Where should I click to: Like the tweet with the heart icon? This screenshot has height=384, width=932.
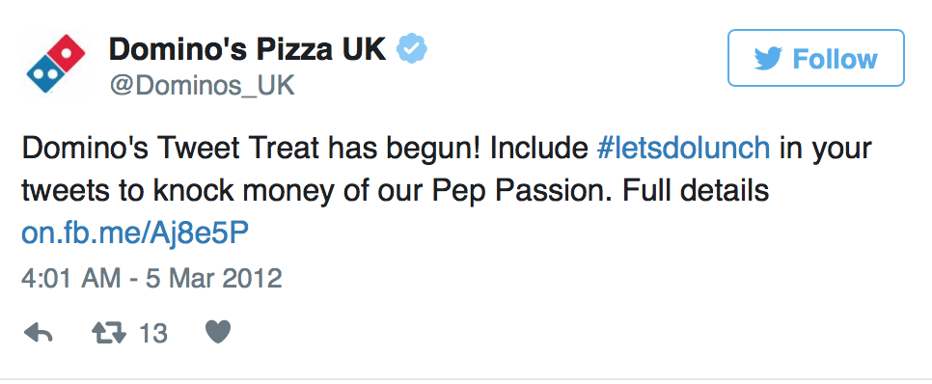click(x=217, y=332)
